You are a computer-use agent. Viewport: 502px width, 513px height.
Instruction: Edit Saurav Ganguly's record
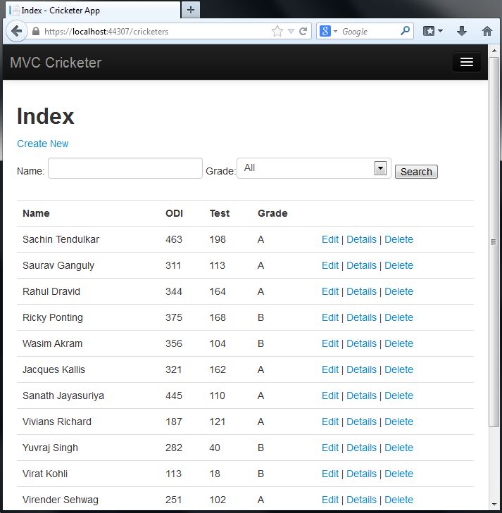pyautogui.click(x=330, y=265)
